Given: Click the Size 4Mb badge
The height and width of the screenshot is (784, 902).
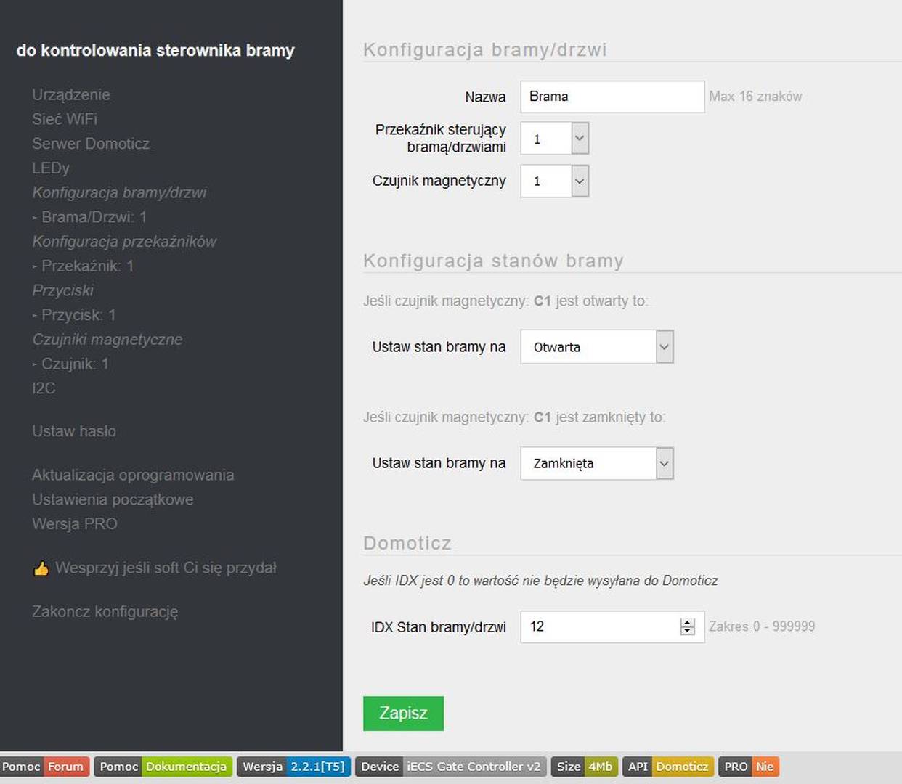Looking at the screenshot, I should 585,767.
